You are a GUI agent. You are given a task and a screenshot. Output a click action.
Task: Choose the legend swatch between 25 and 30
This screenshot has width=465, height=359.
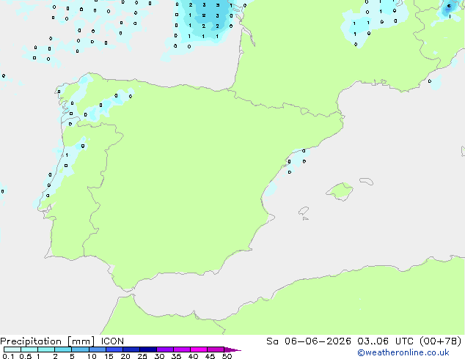147,349
